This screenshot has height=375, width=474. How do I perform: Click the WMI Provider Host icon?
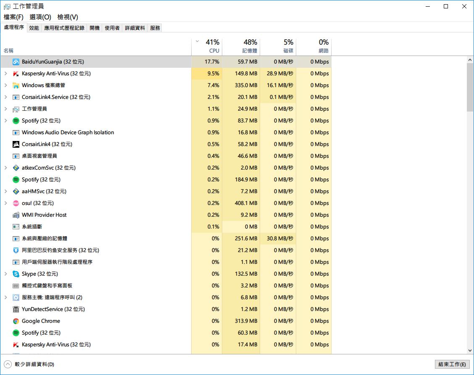(16, 215)
